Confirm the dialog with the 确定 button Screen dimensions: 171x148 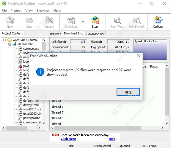[x=128, y=92]
